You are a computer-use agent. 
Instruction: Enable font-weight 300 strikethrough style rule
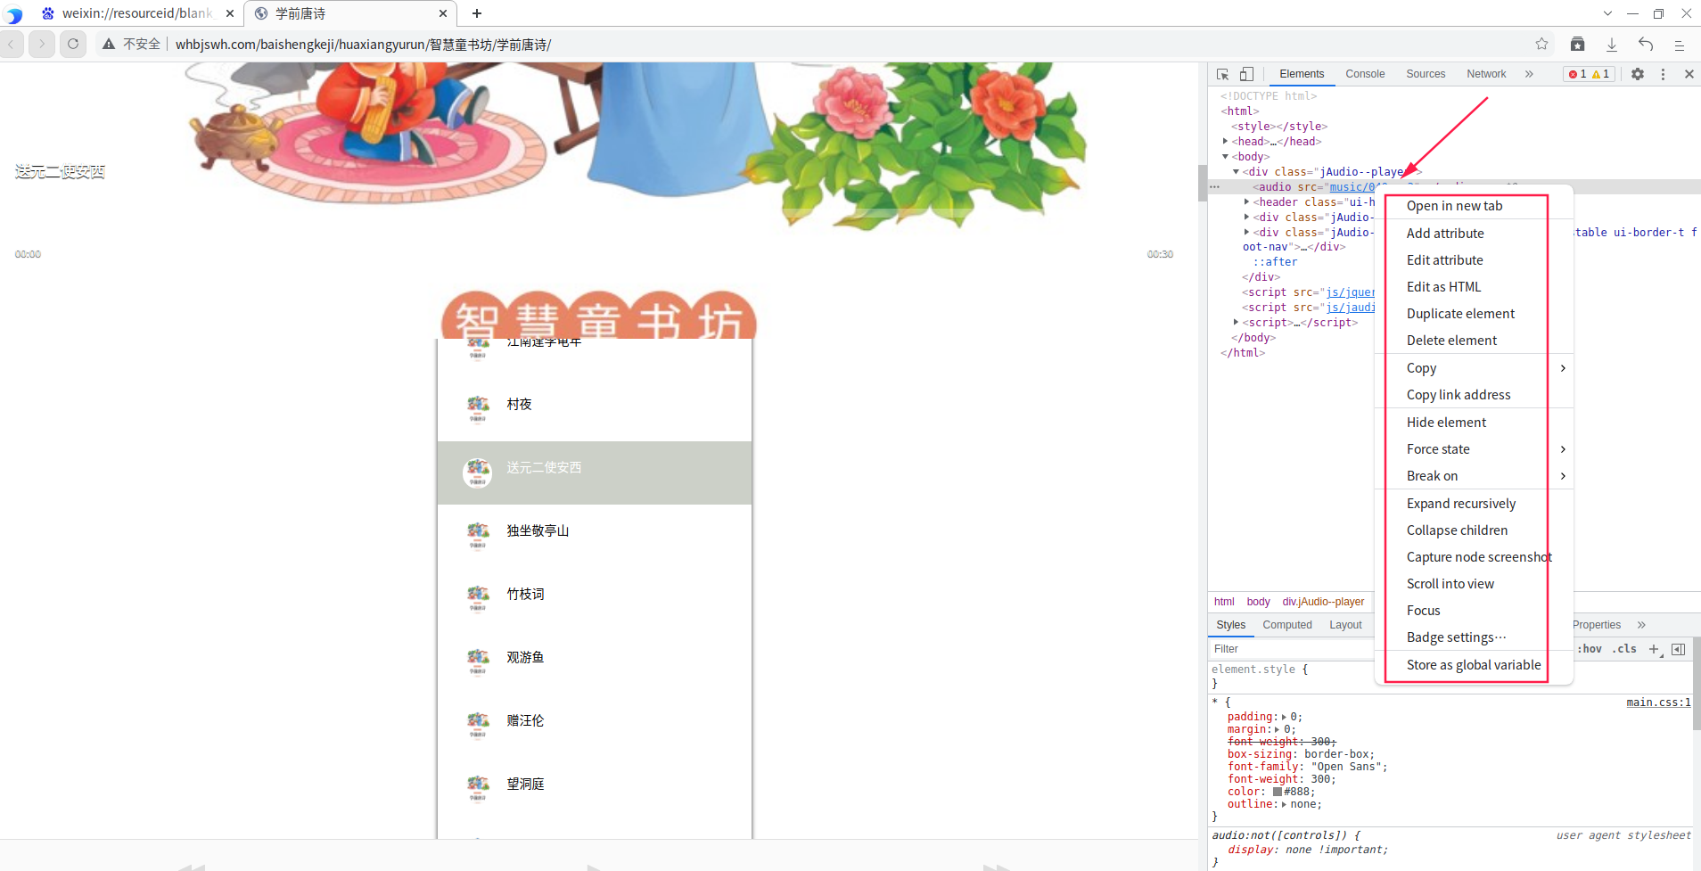(x=1279, y=741)
